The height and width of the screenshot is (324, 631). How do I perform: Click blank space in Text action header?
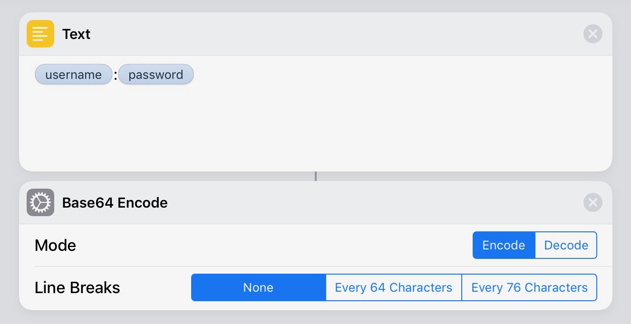click(333, 34)
